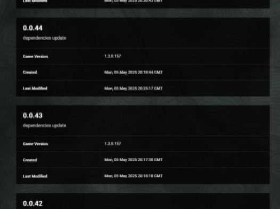Select the dependencies update note under 0.0.43
This screenshot has width=280, height=209.
pos(45,126)
